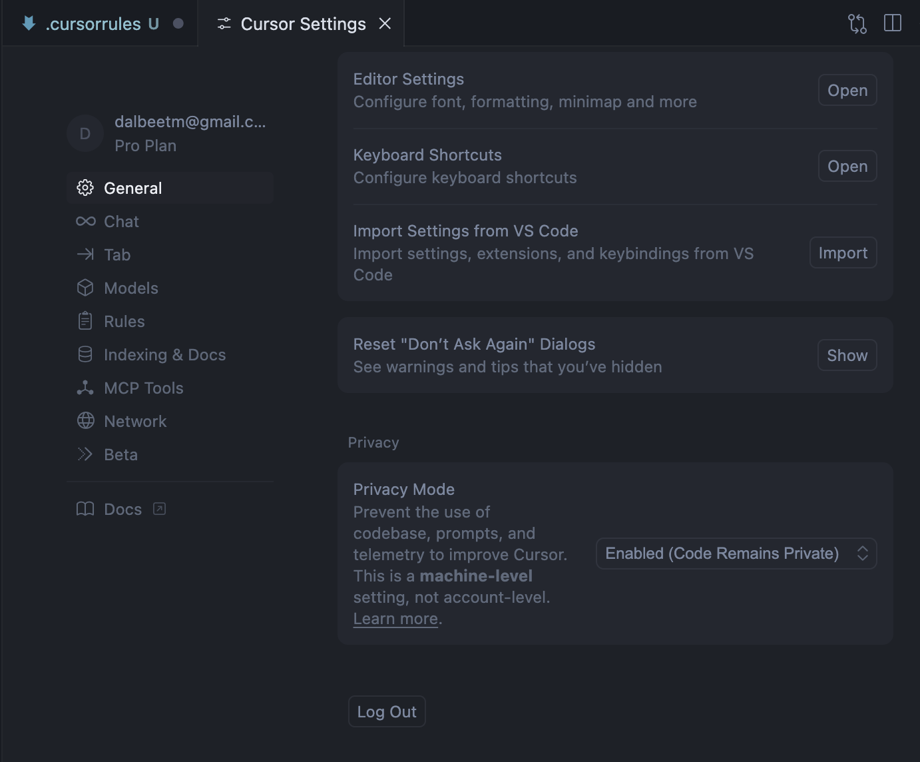Click the Cursor Settings tab sliders icon
Screen dimensions: 920x762
(x=224, y=23)
